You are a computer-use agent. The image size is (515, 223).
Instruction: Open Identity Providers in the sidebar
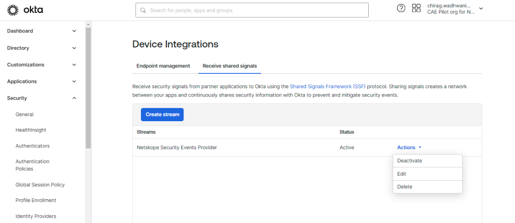pos(36,216)
